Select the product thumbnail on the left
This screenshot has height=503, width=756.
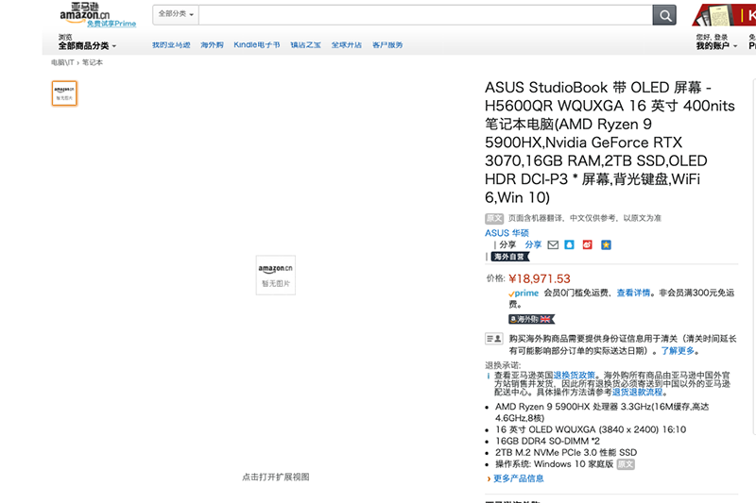pyautogui.click(x=64, y=93)
